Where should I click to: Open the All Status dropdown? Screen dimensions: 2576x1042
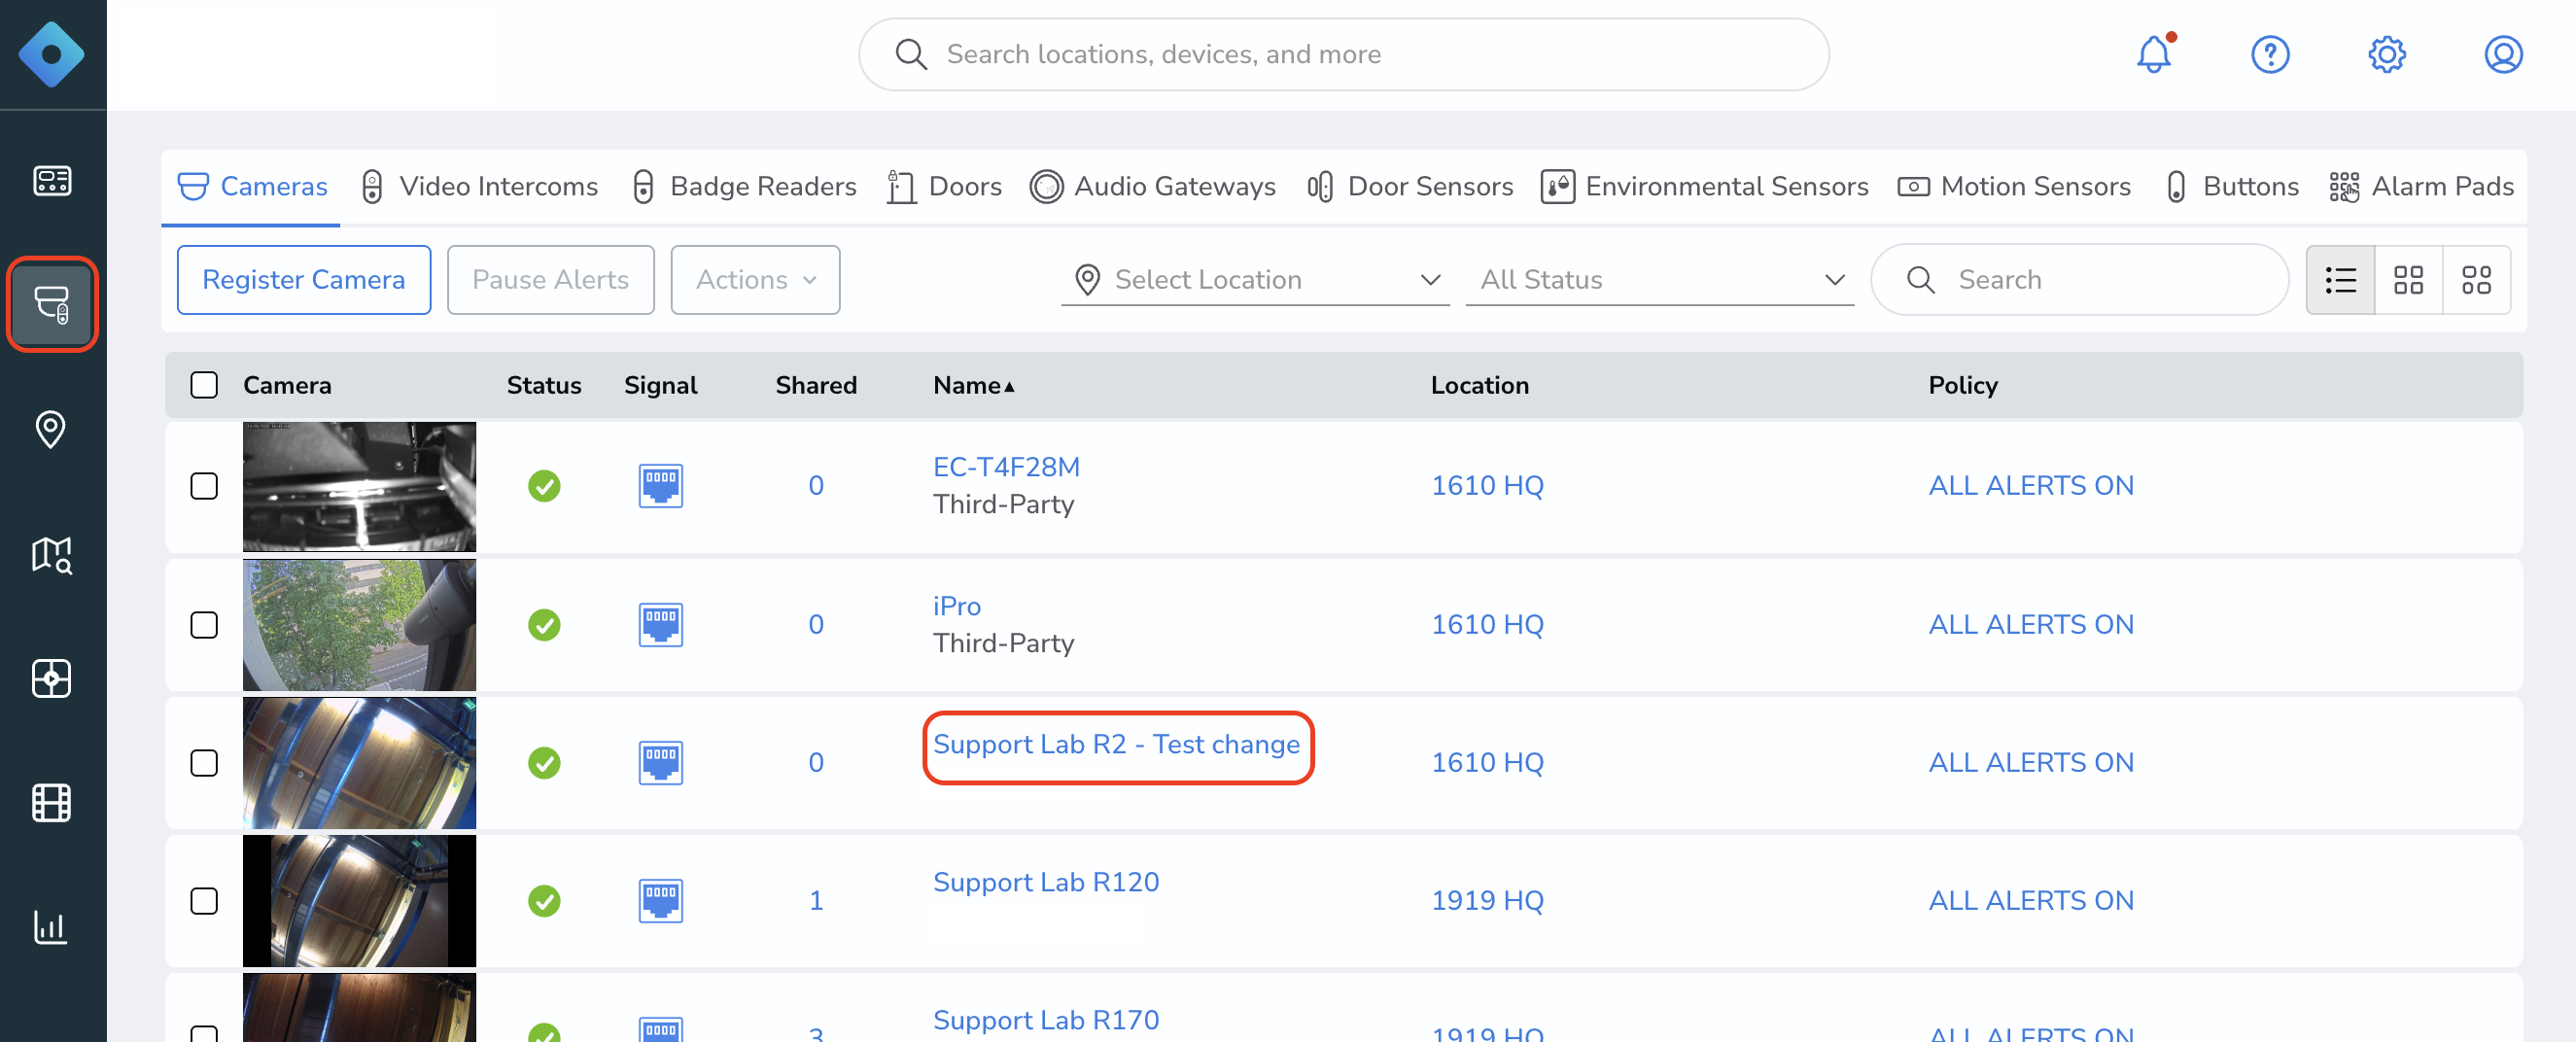[1660, 280]
